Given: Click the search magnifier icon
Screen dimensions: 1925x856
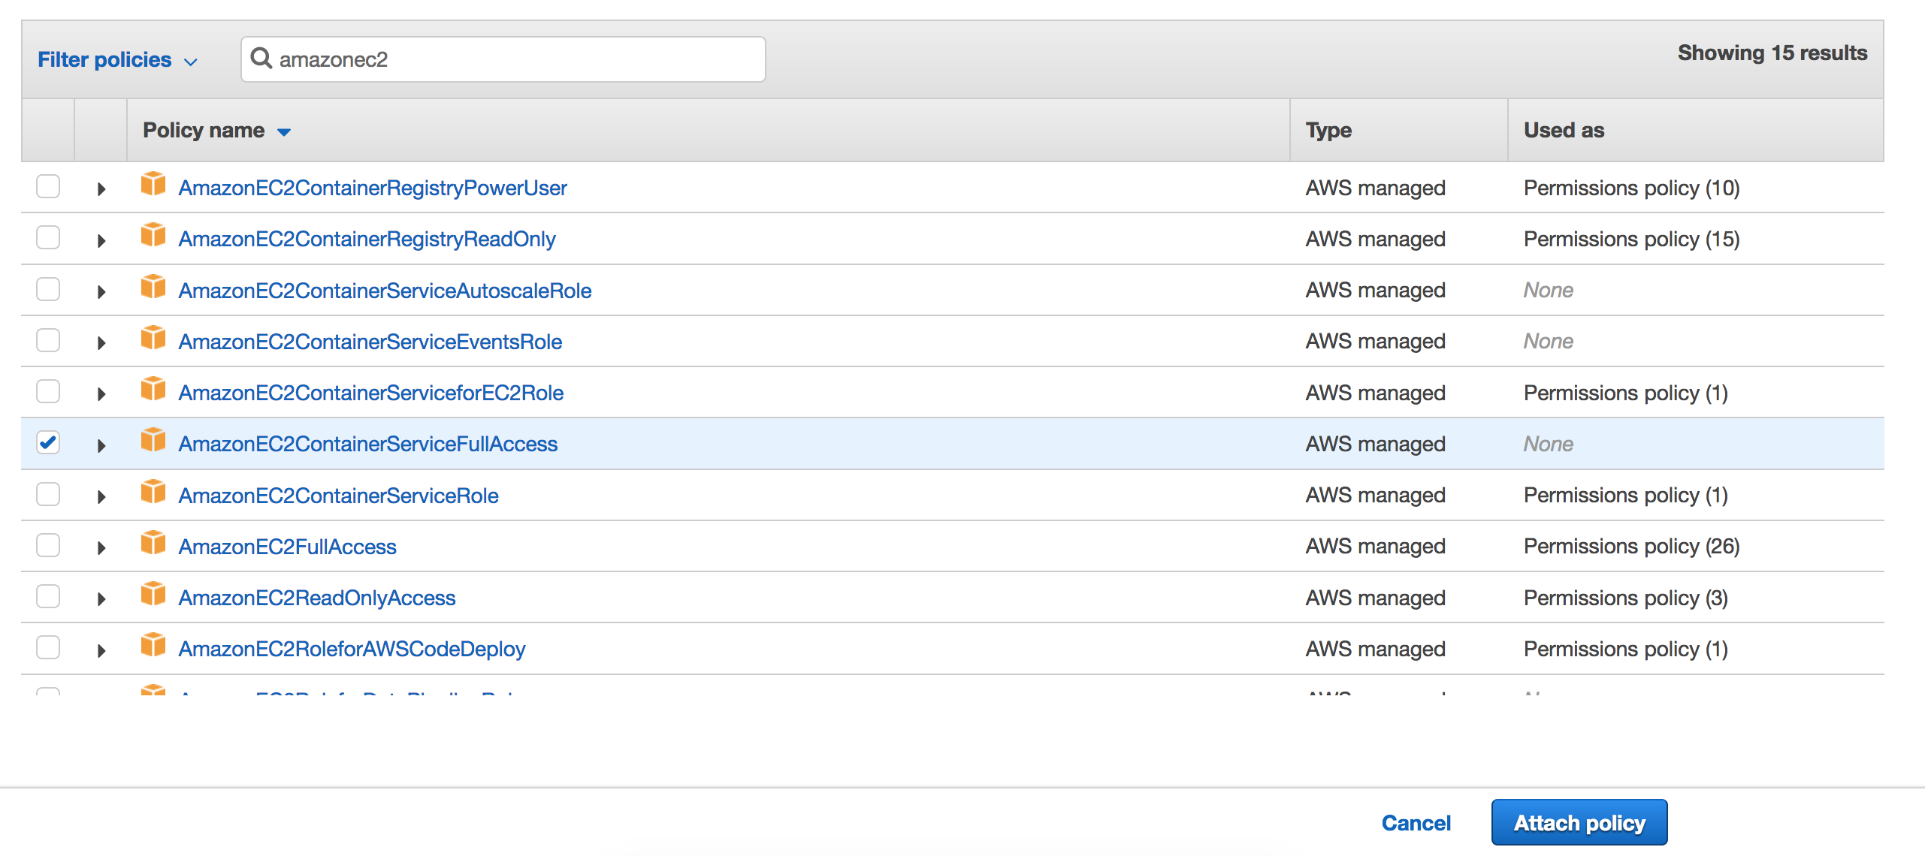Looking at the screenshot, I should point(261,58).
